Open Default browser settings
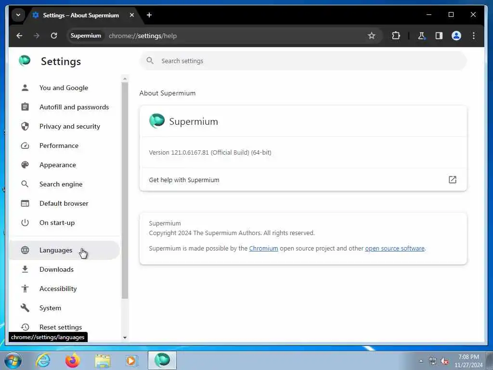 pyautogui.click(x=65, y=204)
